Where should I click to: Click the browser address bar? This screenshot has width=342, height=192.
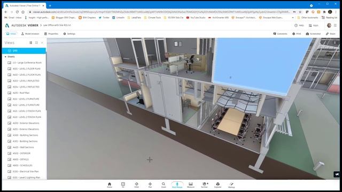(161, 12)
